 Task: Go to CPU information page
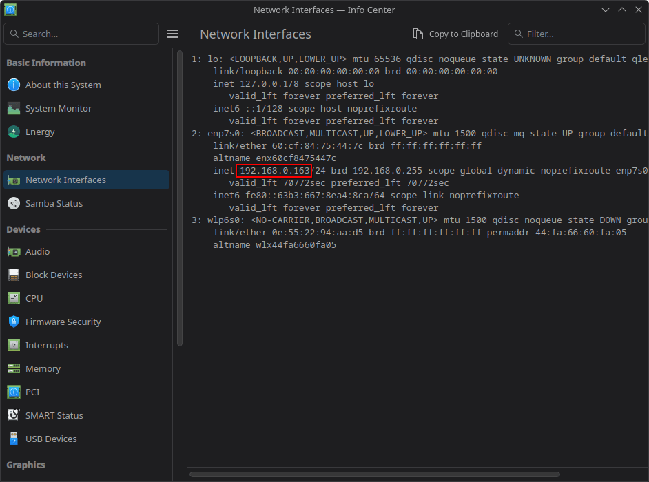click(87, 298)
